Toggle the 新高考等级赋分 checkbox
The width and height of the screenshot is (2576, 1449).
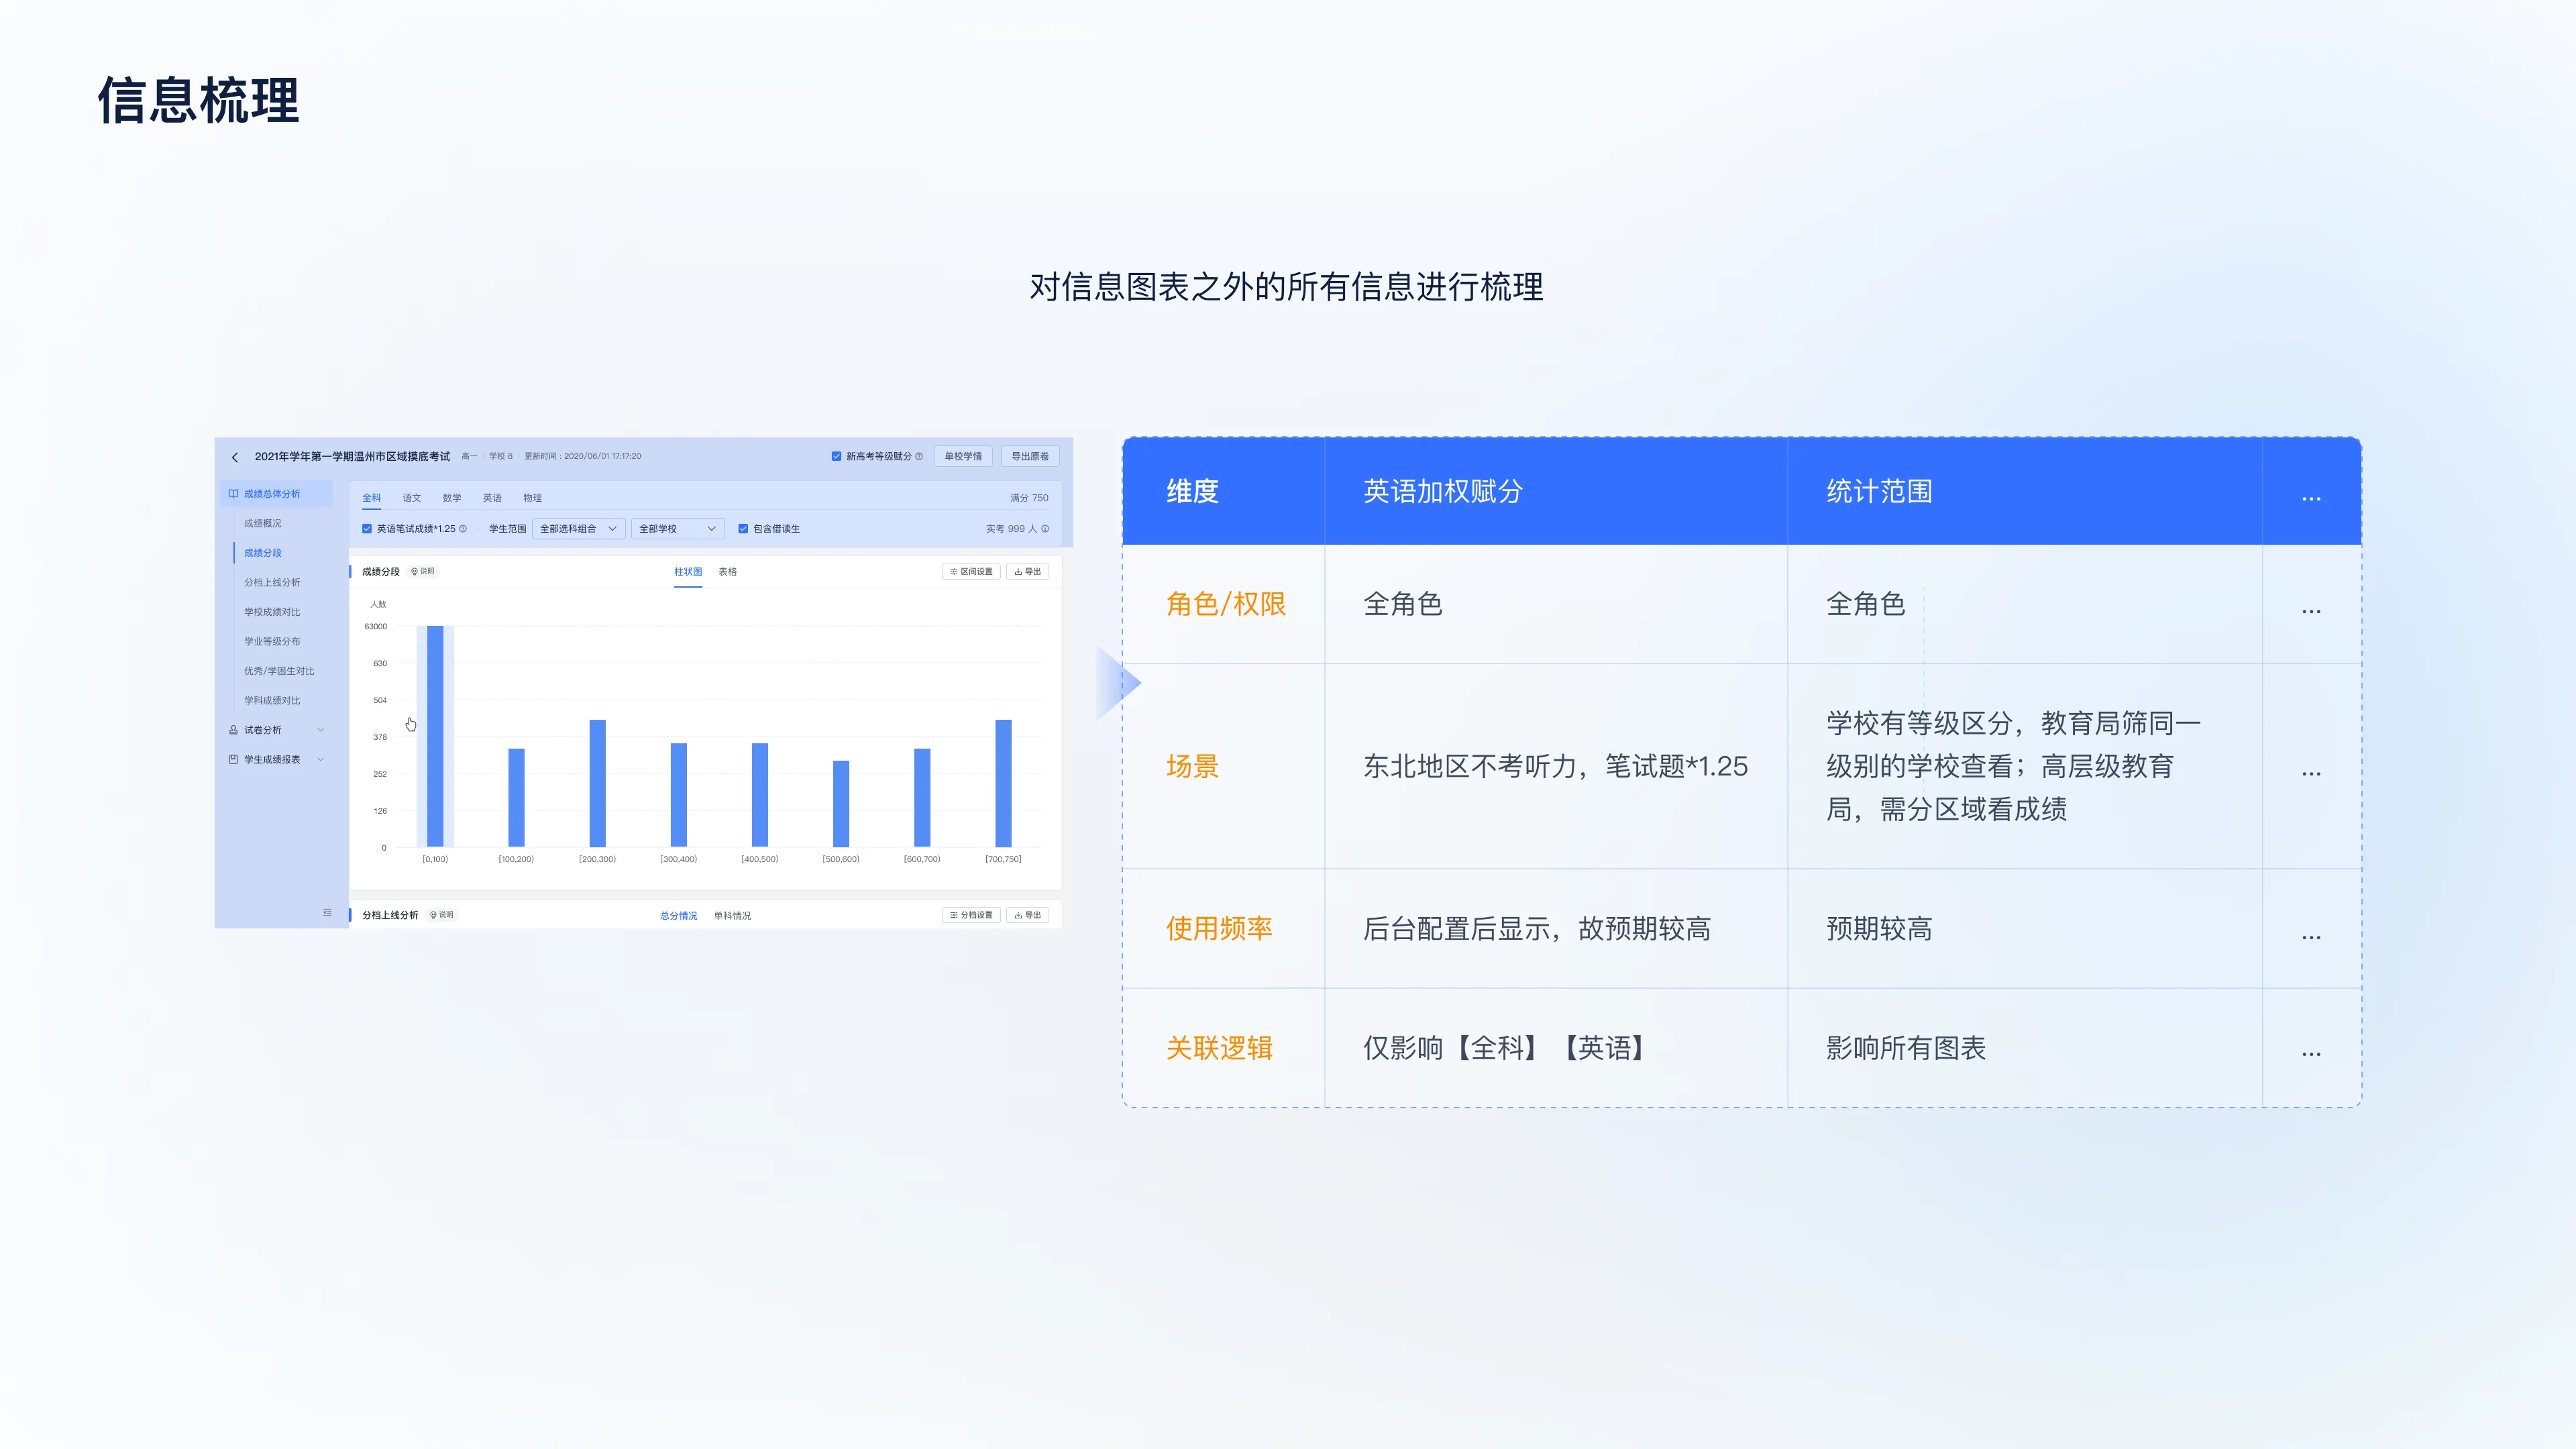[x=836, y=456]
